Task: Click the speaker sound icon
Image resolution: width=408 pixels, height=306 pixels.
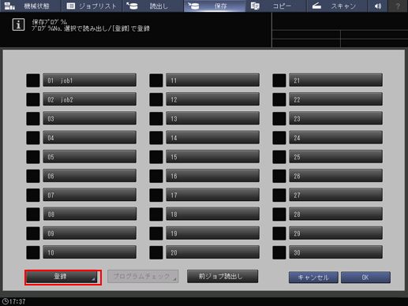Action: coord(378,6)
